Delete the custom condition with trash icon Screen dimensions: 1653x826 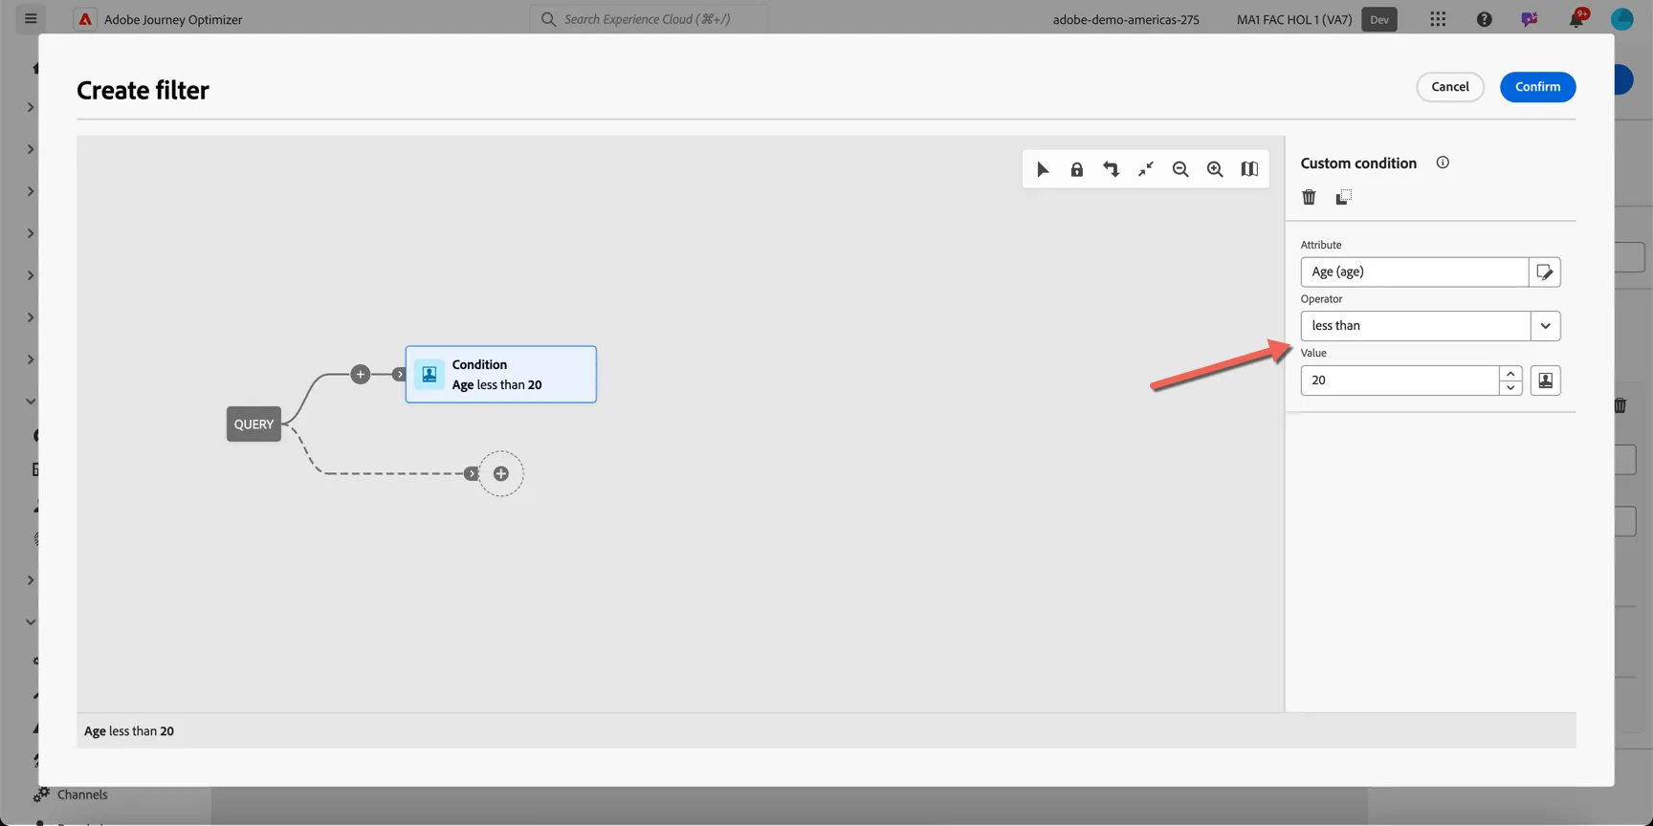coord(1309,197)
